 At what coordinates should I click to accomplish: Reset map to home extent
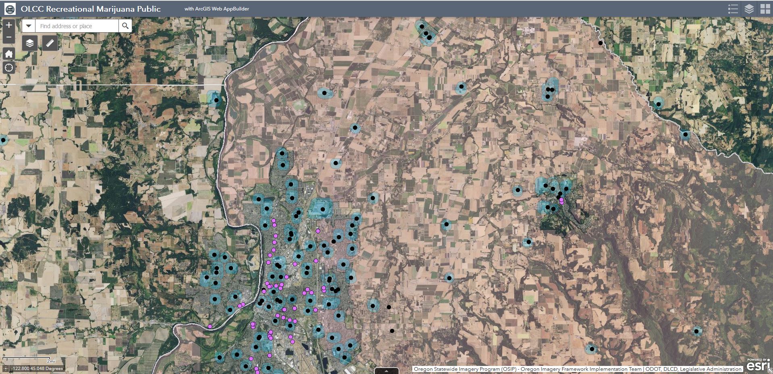9,54
